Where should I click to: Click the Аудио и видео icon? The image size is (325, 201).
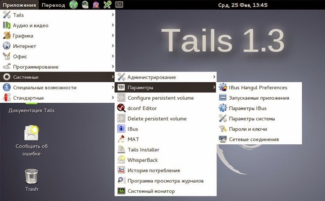click(x=6, y=25)
